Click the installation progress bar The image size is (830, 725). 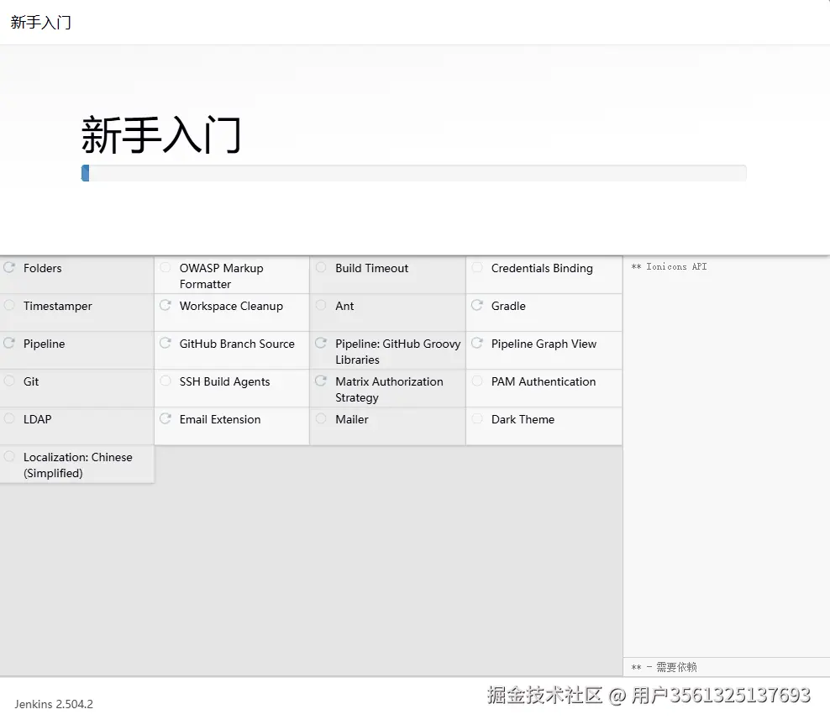tap(415, 173)
